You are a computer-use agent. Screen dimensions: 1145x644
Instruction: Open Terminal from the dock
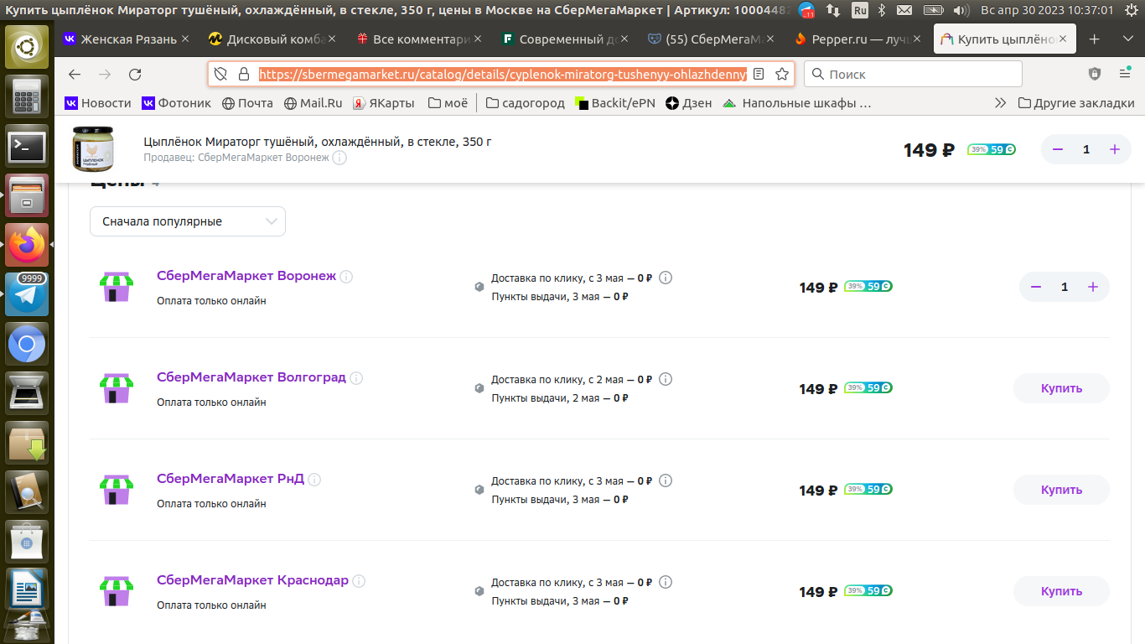coord(28,146)
